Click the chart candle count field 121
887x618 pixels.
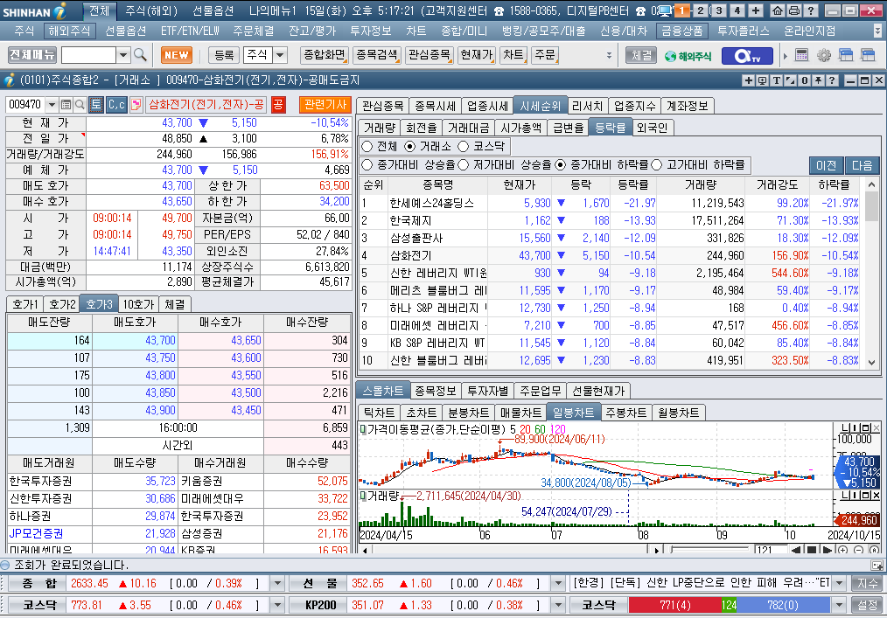coord(771,550)
